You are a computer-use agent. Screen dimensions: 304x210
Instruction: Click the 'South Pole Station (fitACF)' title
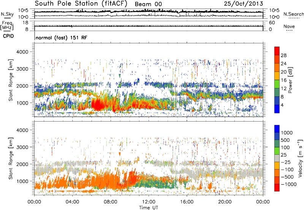point(81,3)
